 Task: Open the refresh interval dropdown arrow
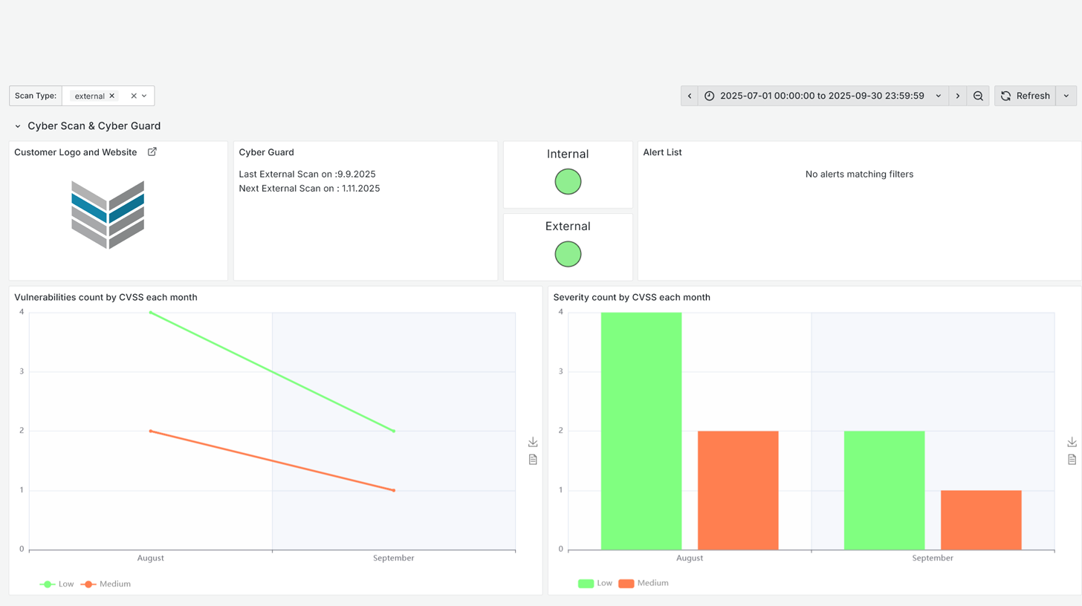pyautogui.click(x=1066, y=96)
